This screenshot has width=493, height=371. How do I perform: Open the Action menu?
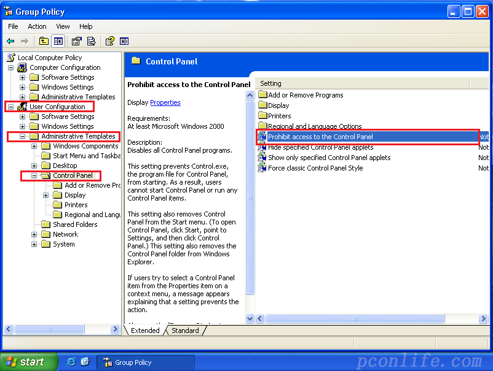(x=37, y=26)
